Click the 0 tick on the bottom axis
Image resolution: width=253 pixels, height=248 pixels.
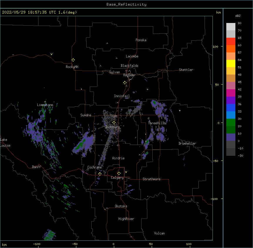tap(113, 244)
